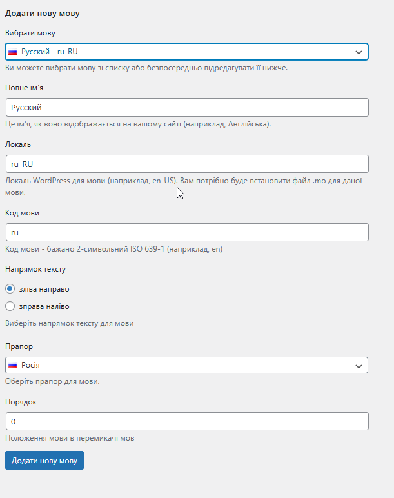
Task: Focus the Повне ім'я text field
Action: tap(186, 107)
